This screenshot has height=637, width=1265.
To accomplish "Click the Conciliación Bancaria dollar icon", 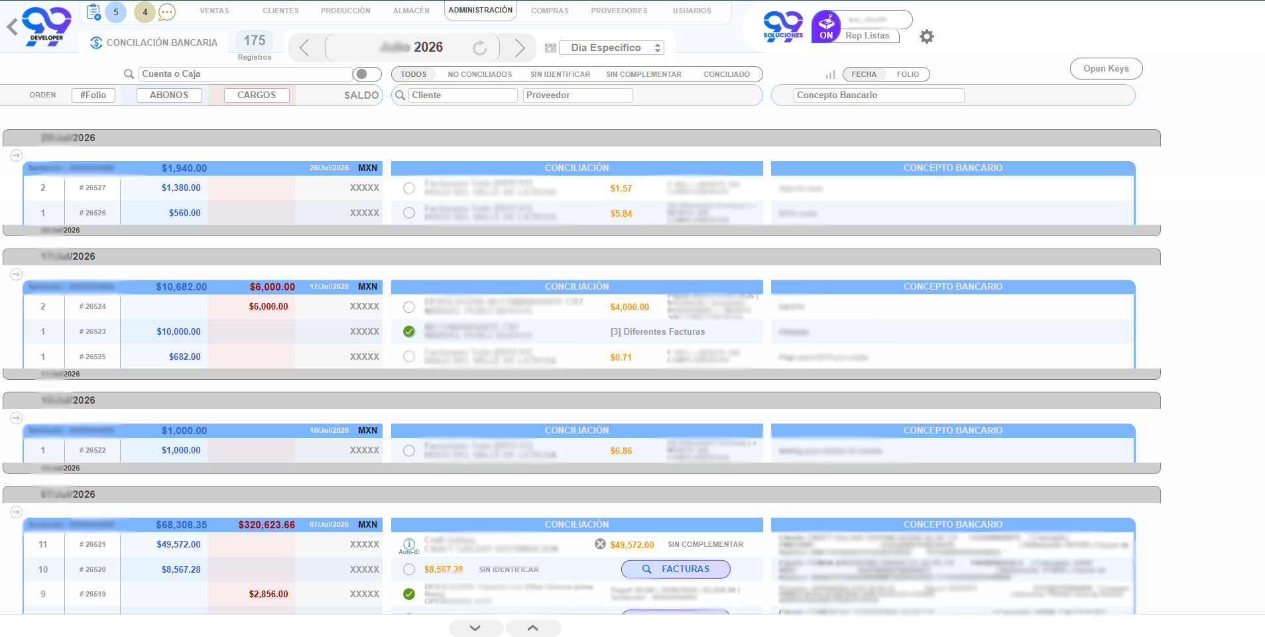I will click(96, 42).
